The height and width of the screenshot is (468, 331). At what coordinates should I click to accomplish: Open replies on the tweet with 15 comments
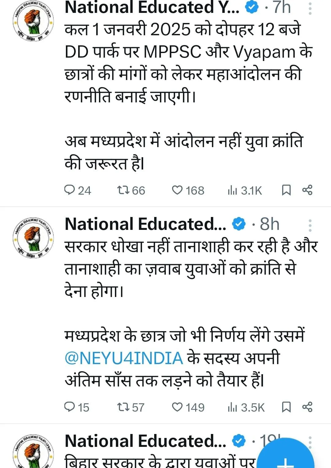(77, 407)
